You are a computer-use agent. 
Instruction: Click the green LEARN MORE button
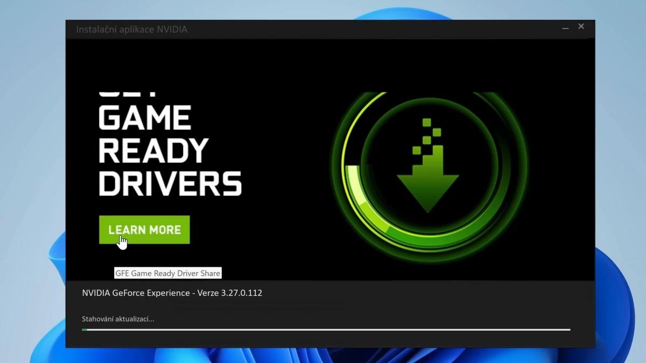(144, 230)
